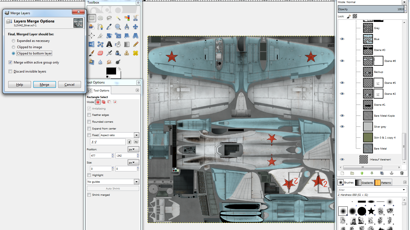Viewport: 410px width, 230px height.
Task: Pick the Text tool in the toolbox
Action: tap(109, 44)
